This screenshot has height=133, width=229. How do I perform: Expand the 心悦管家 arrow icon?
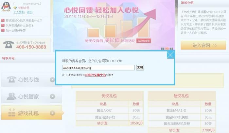click(x=52, y=96)
